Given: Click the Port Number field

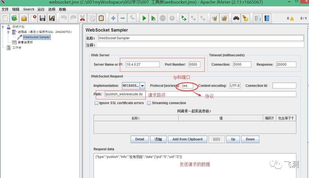Looking at the screenshot, I should coord(195,65).
